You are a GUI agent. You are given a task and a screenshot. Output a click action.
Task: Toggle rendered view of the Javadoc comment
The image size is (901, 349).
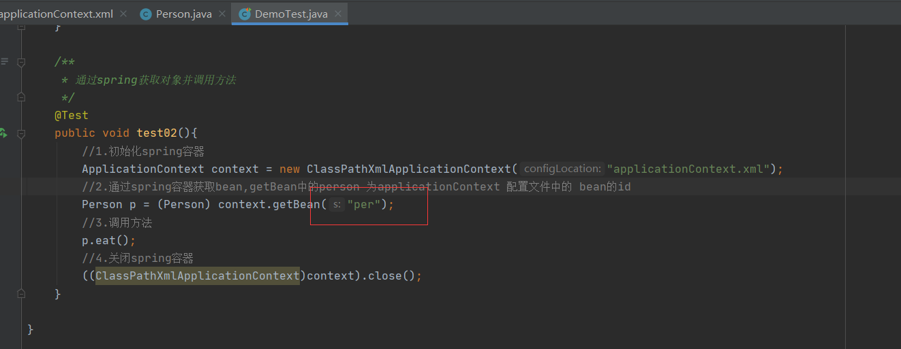pos(4,62)
